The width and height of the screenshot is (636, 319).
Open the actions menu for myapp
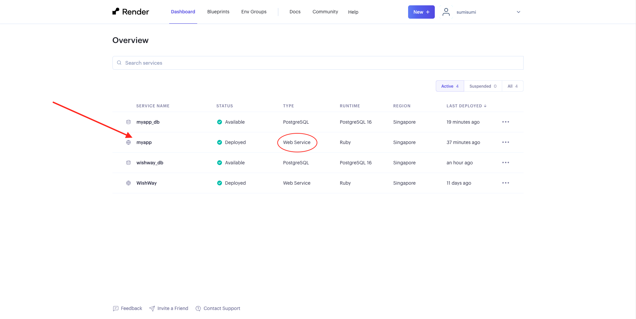coord(506,142)
